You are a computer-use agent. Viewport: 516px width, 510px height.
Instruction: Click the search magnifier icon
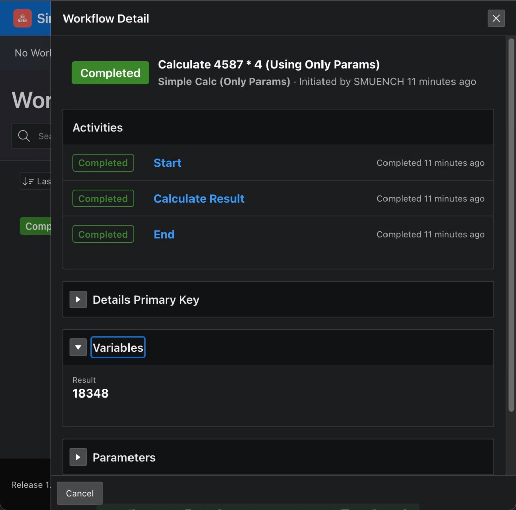[23, 136]
